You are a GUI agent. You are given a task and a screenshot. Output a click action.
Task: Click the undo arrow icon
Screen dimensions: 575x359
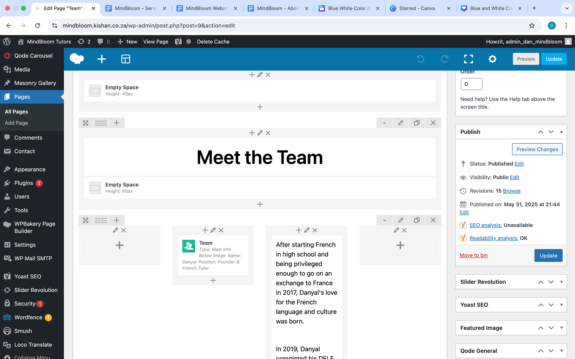click(420, 59)
